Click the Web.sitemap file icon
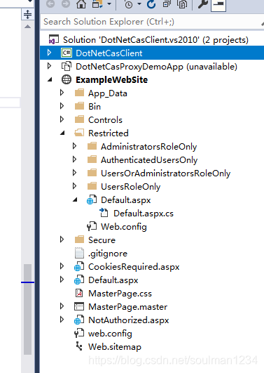Viewport: 264px width, 373px height. point(79,346)
